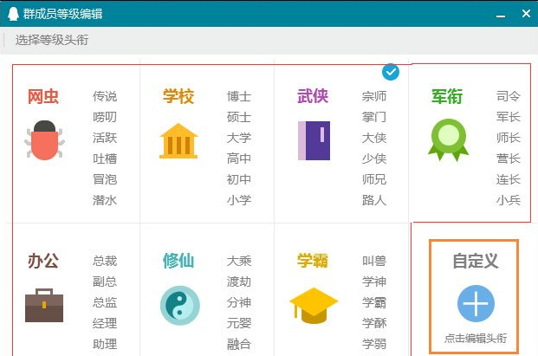Close the 群成员等级编辑 window
This screenshot has width=538, height=356.
tap(526, 14)
